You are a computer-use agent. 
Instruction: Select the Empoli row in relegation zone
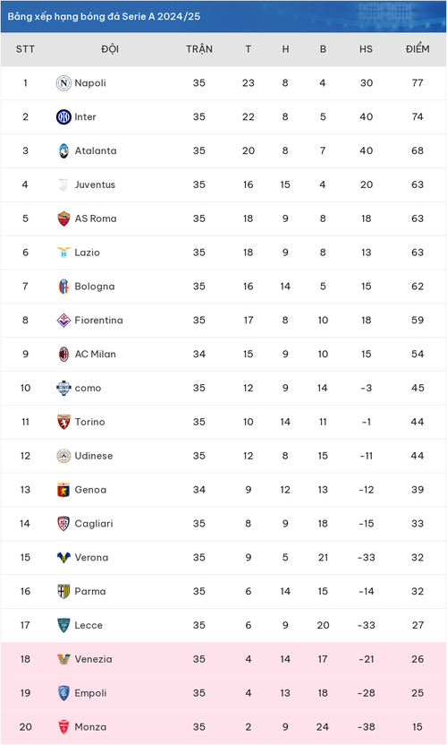click(x=223, y=693)
